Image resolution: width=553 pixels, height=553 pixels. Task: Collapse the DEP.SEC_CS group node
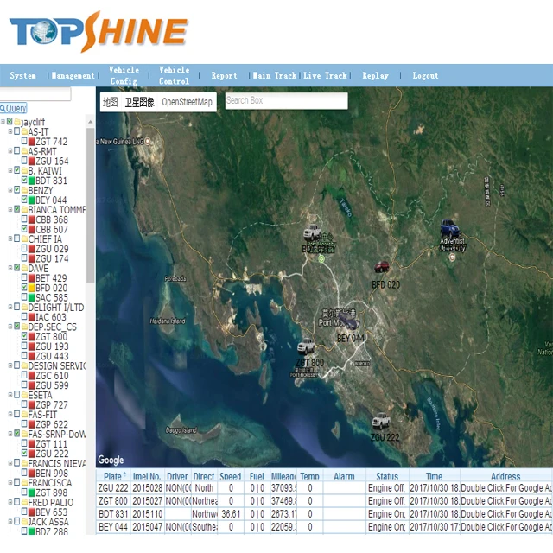tap(10, 327)
